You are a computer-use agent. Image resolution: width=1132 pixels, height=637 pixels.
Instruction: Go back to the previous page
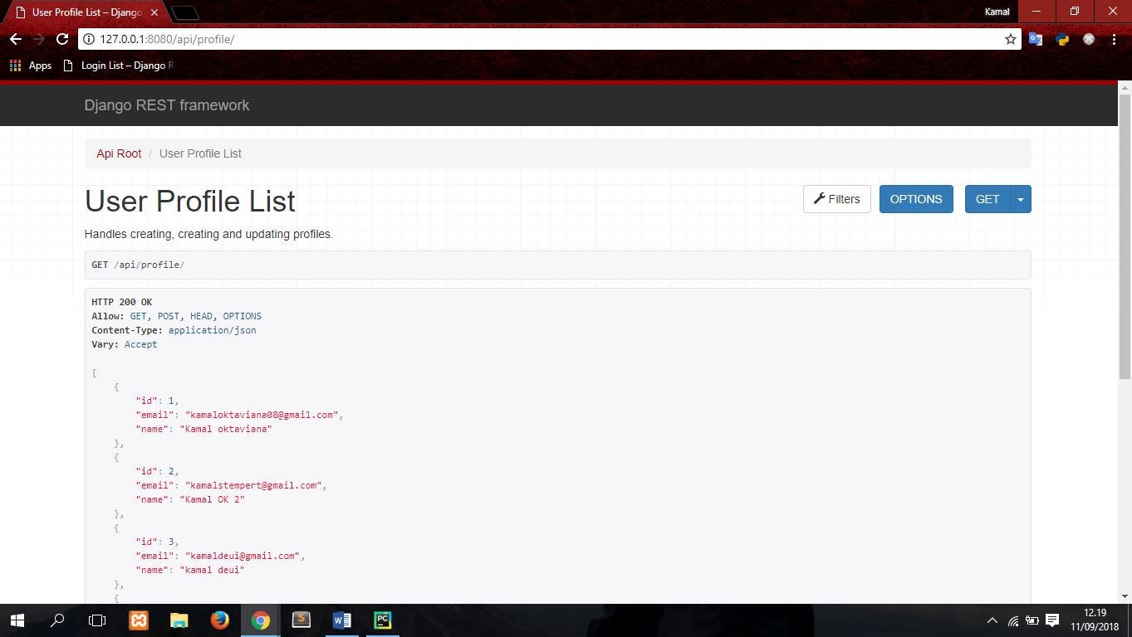(15, 39)
